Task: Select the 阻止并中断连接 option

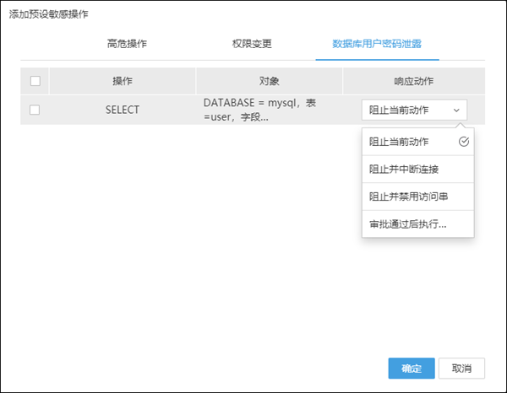Action: (404, 169)
